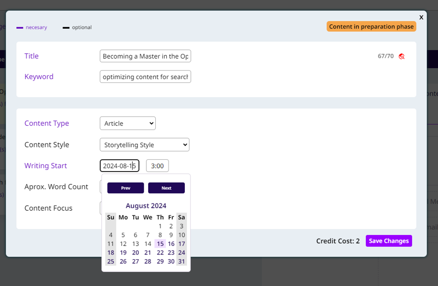Screen dimensions: 438x286
Task: Click the Title input field
Action: 145,56
